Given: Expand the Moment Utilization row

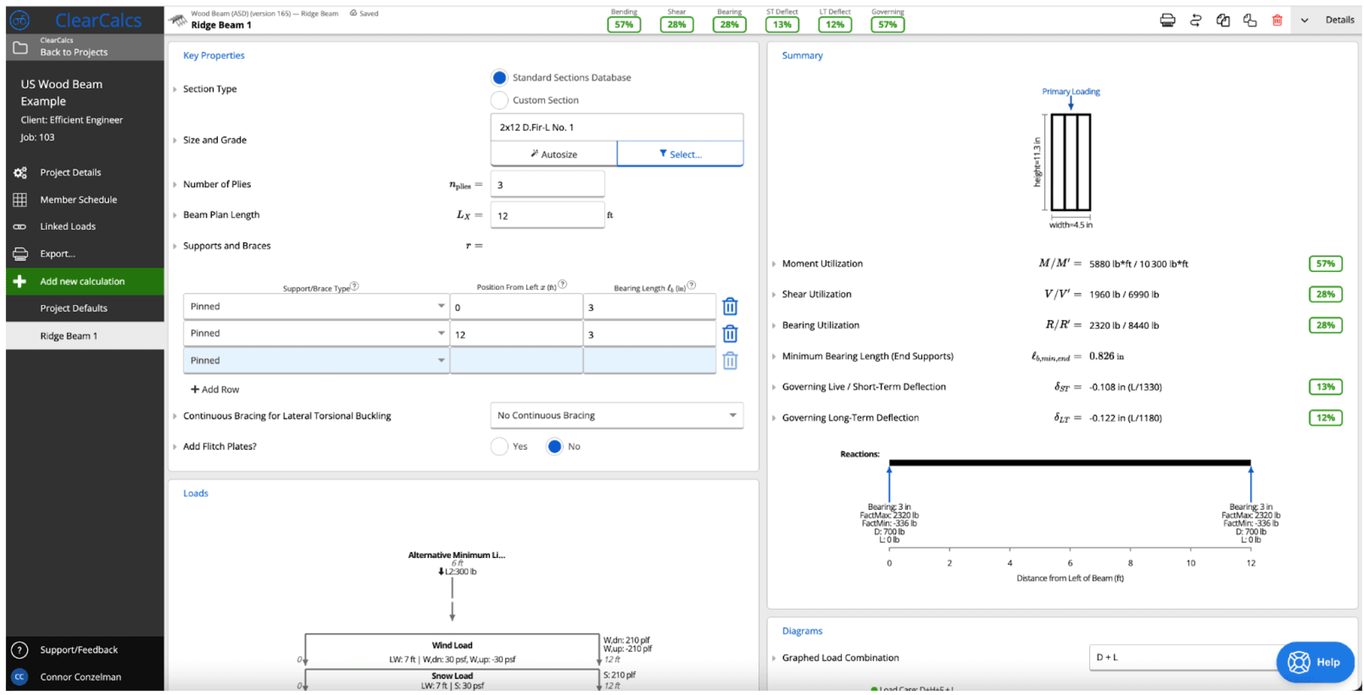Looking at the screenshot, I should (x=773, y=264).
